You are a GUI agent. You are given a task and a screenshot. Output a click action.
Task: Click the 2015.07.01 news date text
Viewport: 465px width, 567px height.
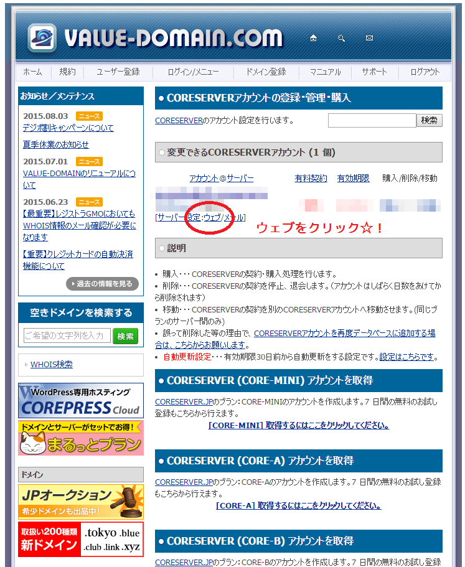pos(45,162)
